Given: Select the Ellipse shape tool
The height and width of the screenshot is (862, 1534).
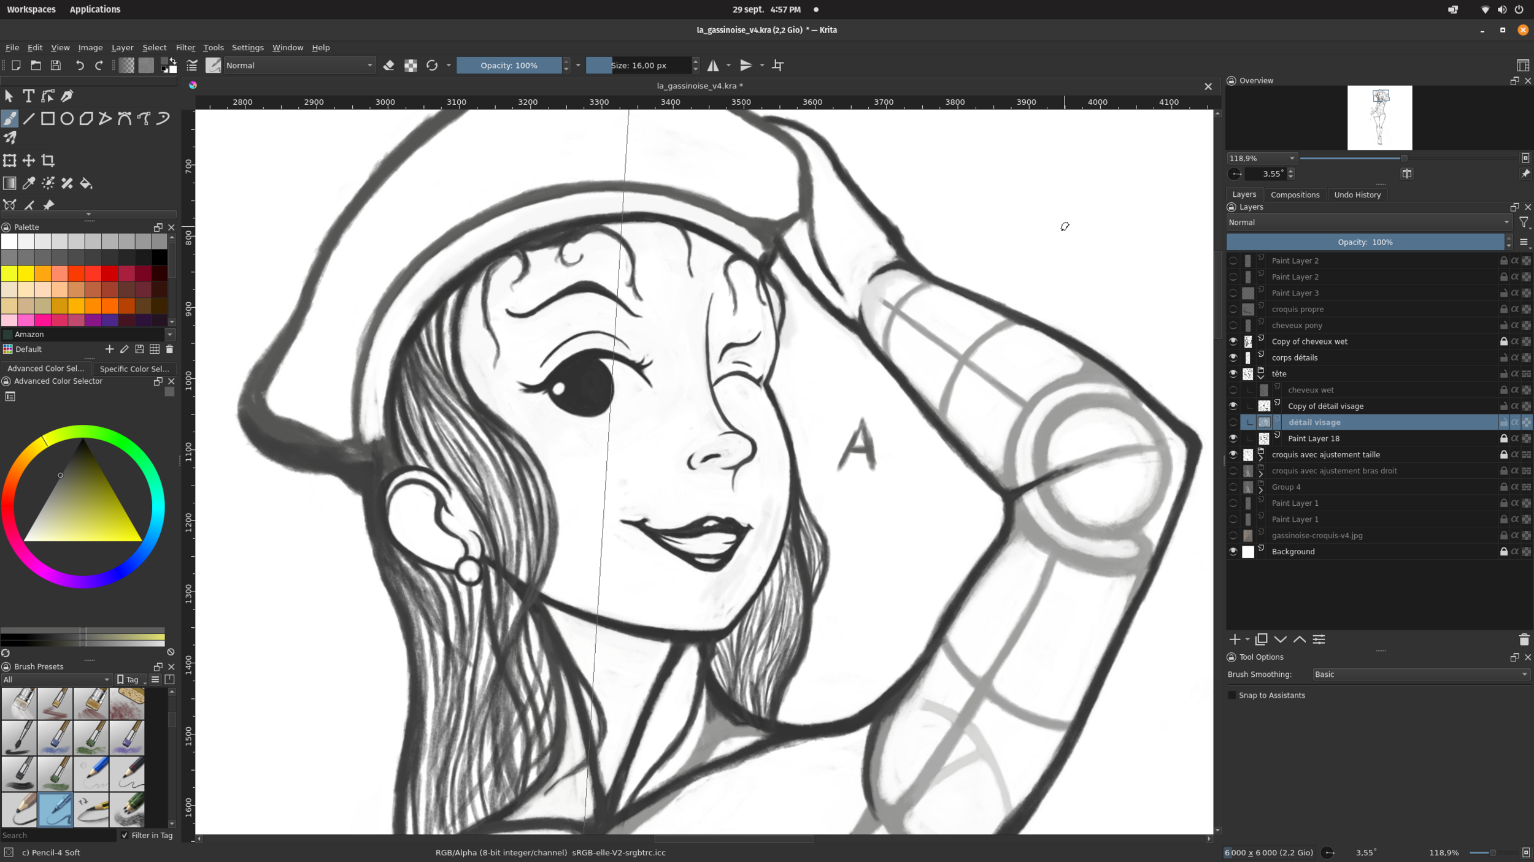Looking at the screenshot, I should (67, 118).
